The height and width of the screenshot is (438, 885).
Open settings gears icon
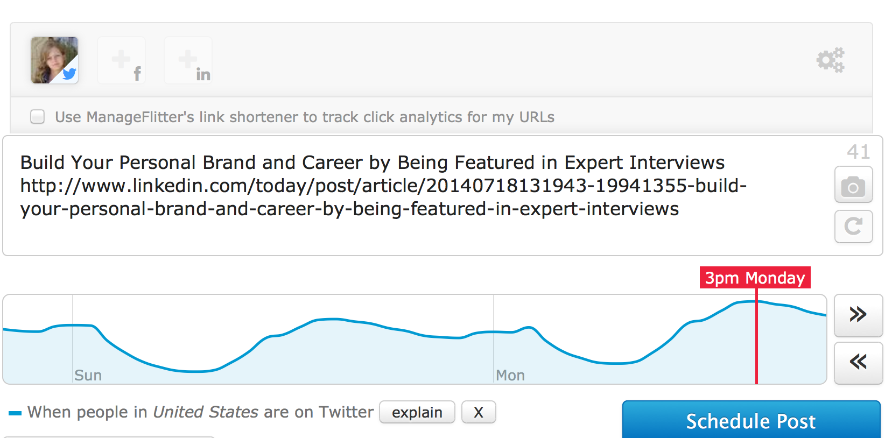(831, 60)
